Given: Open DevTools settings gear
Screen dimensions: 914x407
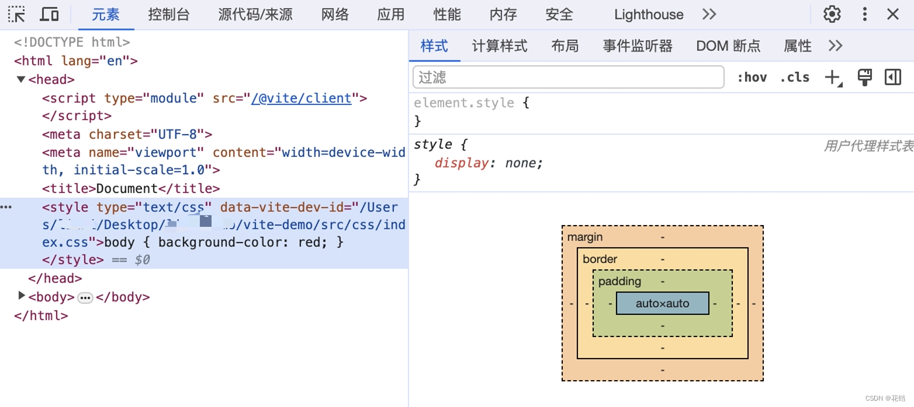Looking at the screenshot, I should [832, 15].
